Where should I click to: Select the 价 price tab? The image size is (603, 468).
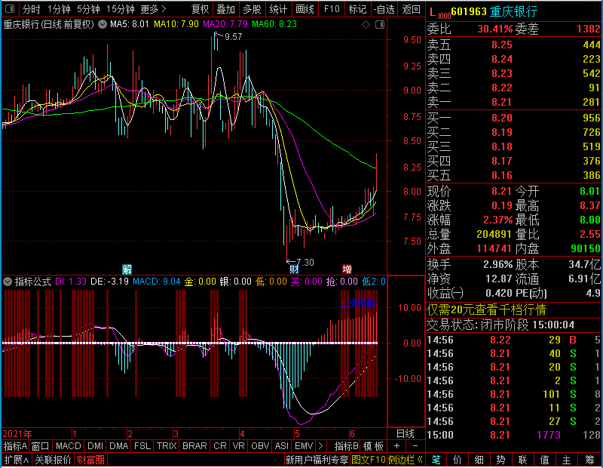458,460
